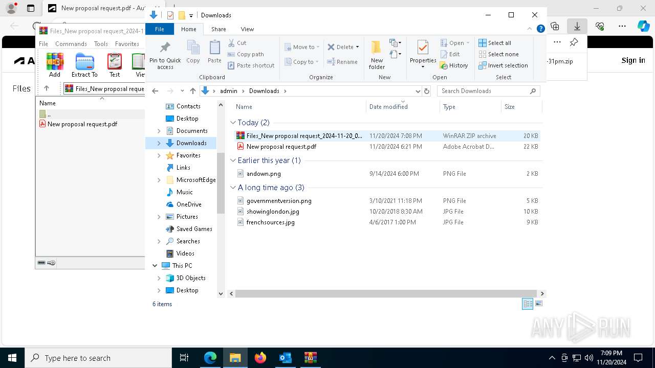
Task: Expand Pictures in navigation tree
Action: click(159, 217)
